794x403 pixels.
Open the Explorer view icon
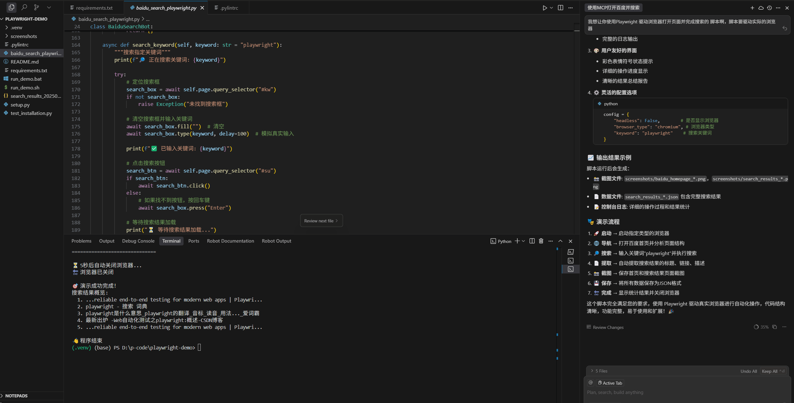click(12, 7)
